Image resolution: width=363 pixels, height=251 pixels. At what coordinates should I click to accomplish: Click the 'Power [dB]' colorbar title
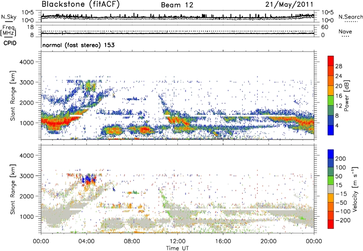(346, 96)
